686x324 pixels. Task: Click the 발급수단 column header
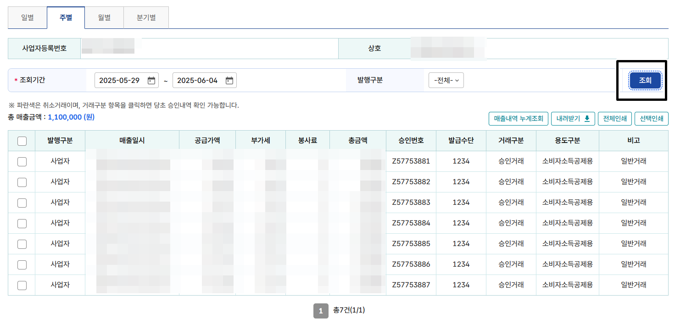click(461, 141)
